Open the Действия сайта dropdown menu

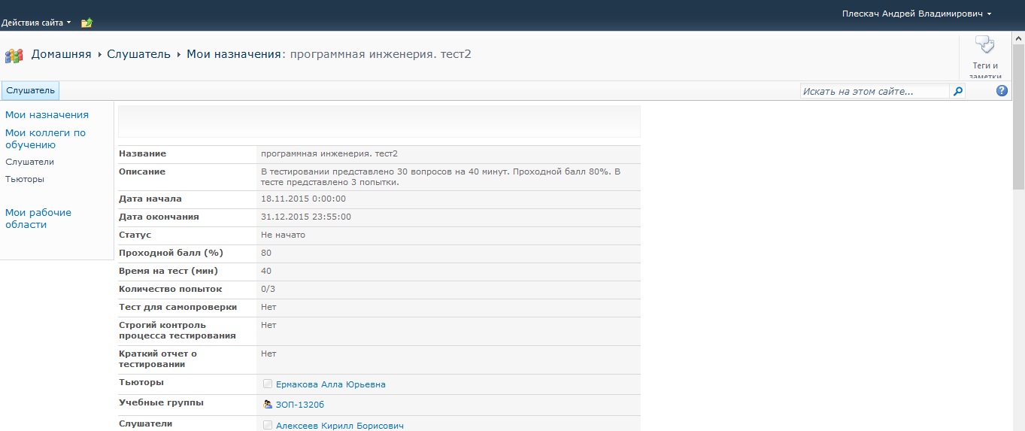36,23
